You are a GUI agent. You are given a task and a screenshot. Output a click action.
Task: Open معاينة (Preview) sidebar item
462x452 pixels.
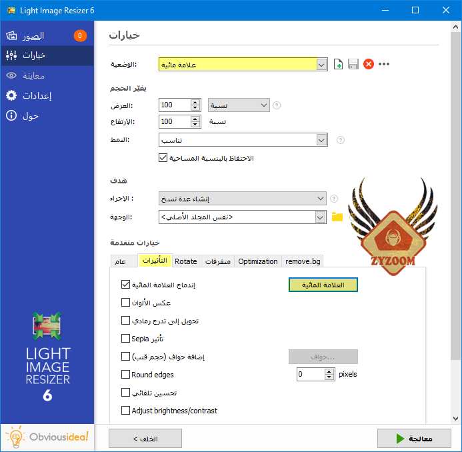pyautogui.click(x=47, y=76)
